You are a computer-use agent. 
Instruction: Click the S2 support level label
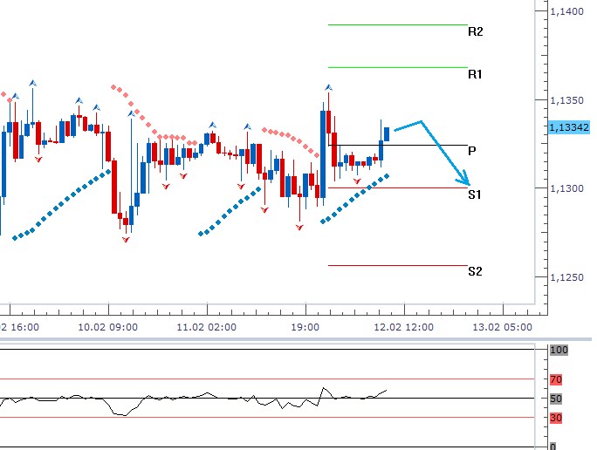coord(475,271)
